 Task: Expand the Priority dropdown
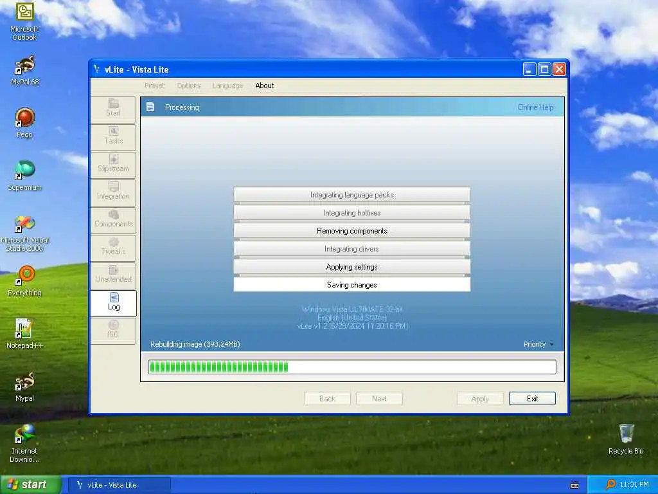click(538, 345)
